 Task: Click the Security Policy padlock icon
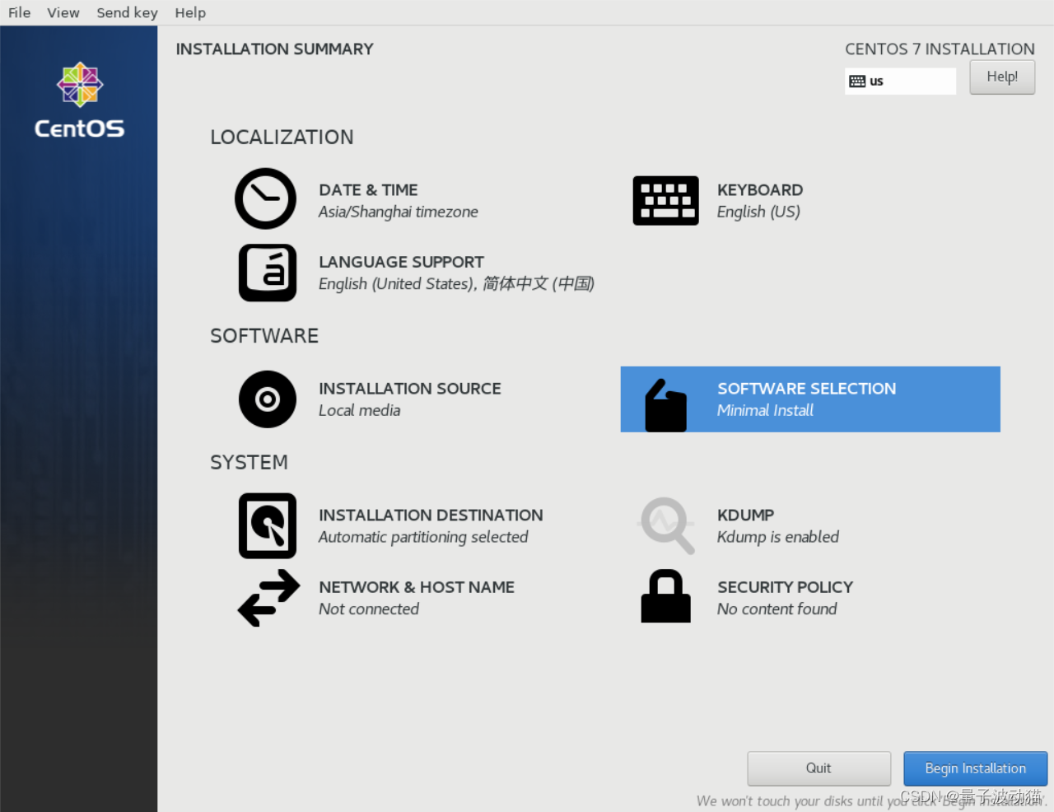665,596
